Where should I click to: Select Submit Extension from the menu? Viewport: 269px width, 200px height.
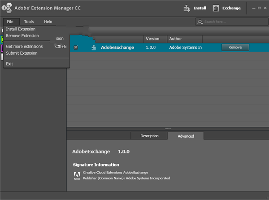click(22, 53)
